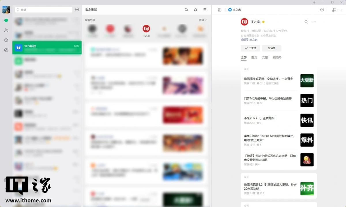
Task: Open the Discover compass icon in sidebar
Action: (x=6, y=50)
